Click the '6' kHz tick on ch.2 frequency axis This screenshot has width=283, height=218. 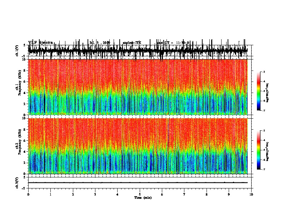(25, 141)
